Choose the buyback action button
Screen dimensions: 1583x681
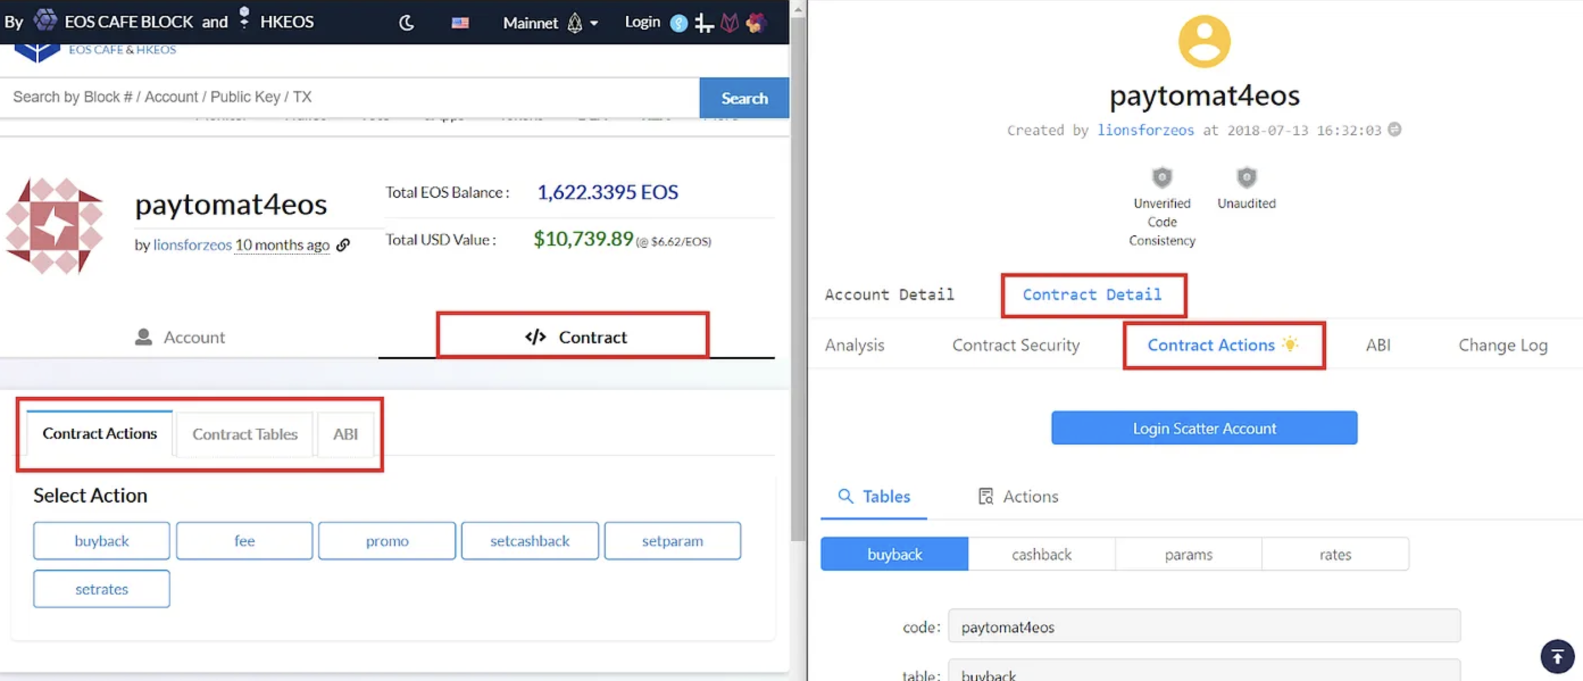(101, 541)
